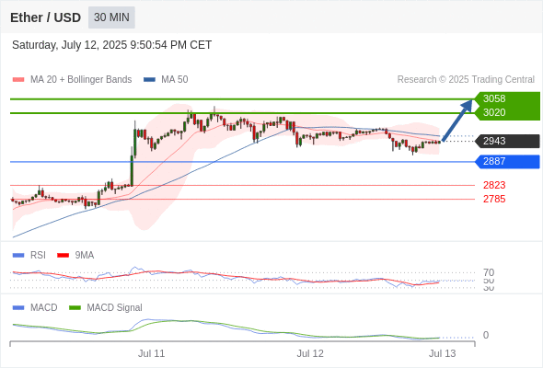The width and height of the screenshot is (543, 368).
Task: Click the RSI 70 level label
Action: 489,272
